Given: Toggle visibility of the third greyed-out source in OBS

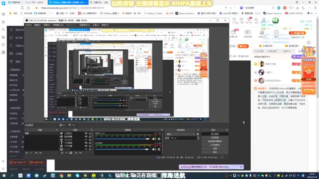Looking at the screenshot, I should click(x=86, y=140).
